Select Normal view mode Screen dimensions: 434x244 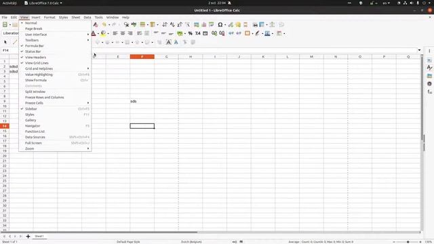pos(55,23)
